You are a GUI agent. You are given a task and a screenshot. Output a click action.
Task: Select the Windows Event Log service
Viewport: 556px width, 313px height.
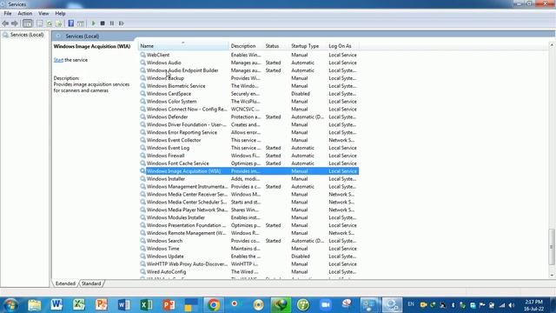click(248, 148)
